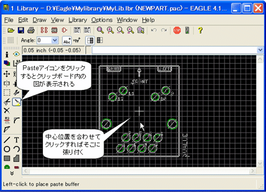The height and width of the screenshot is (192, 266).
Task: Click the Save floppy disk icon
Action: 21,30
